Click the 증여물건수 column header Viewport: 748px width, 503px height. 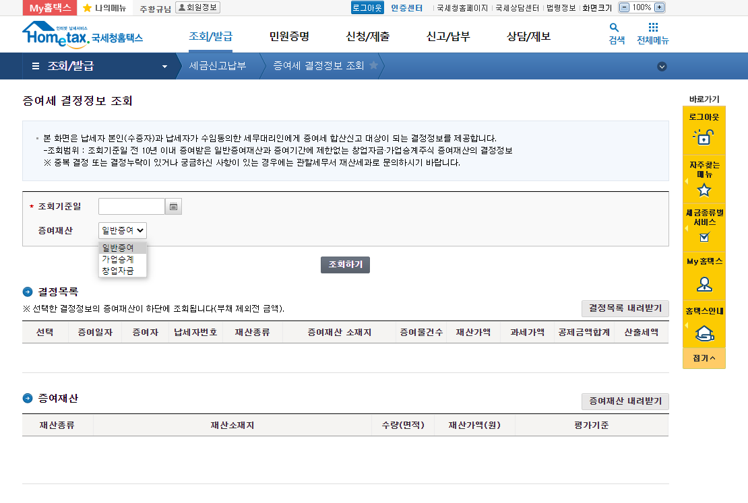tap(421, 333)
